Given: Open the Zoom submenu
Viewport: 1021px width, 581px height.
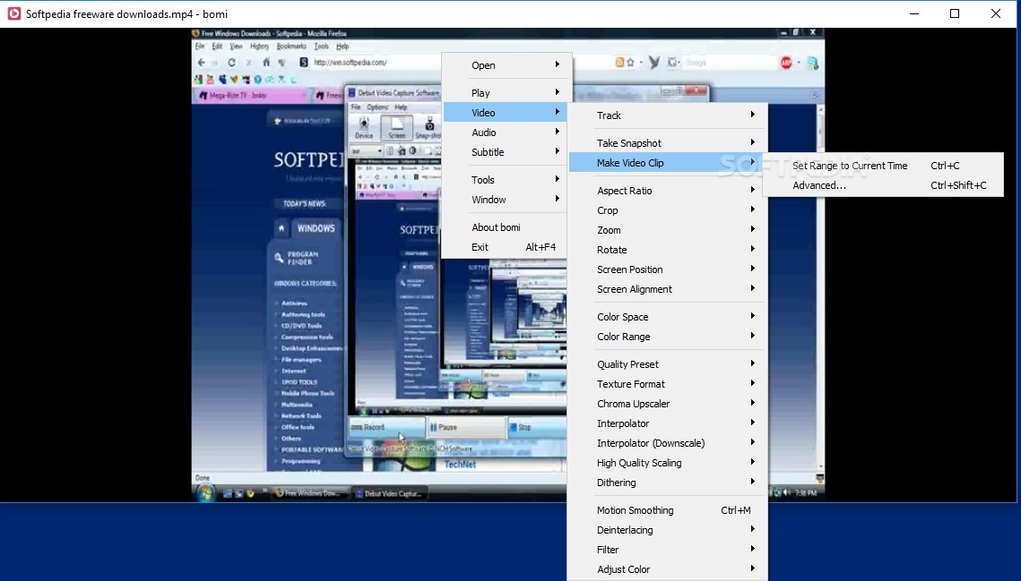Looking at the screenshot, I should coord(668,230).
